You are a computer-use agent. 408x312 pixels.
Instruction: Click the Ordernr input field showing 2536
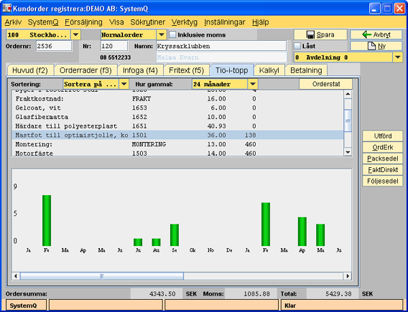(x=54, y=46)
